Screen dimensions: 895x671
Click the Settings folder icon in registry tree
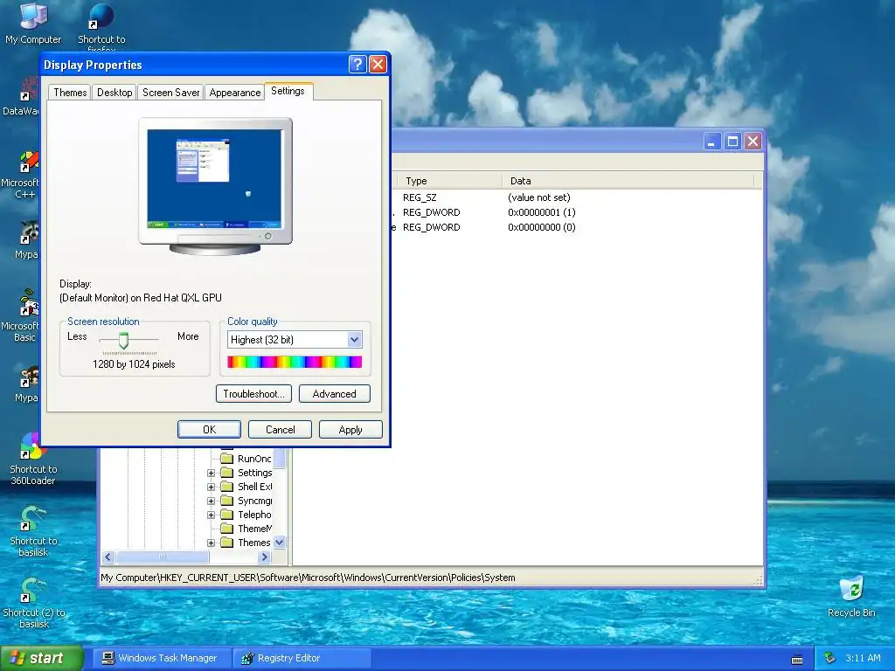[227, 473]
